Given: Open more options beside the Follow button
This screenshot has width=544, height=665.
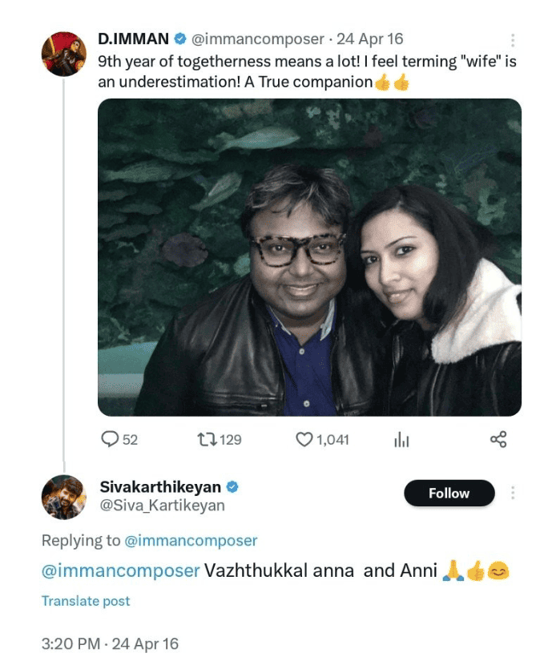Looking at the screenshot, I should coord(513,493).
